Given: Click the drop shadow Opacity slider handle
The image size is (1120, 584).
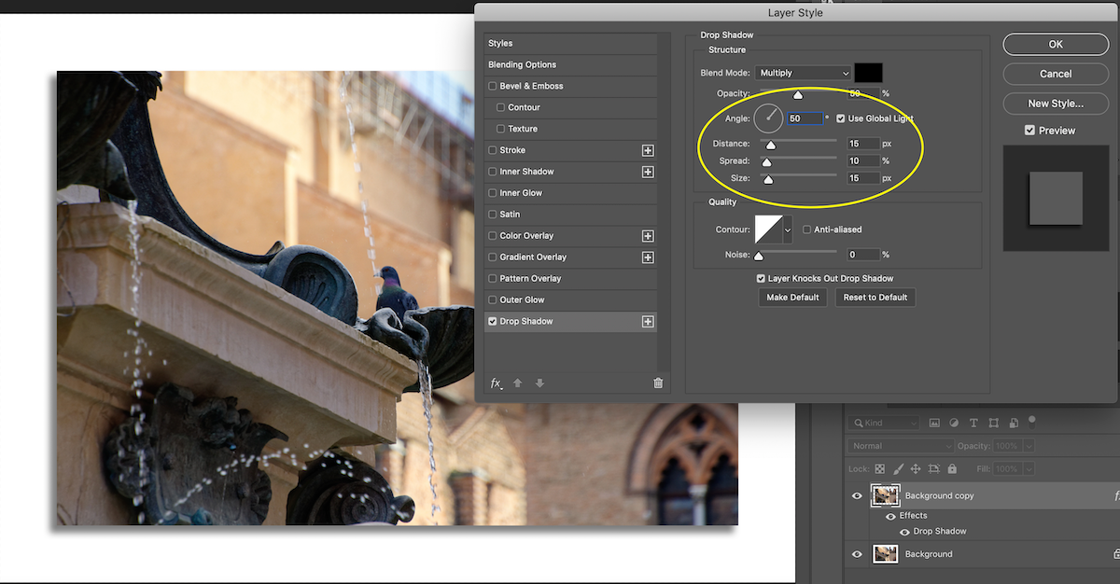Looking at the screenshot, I should tap(798, 94).
